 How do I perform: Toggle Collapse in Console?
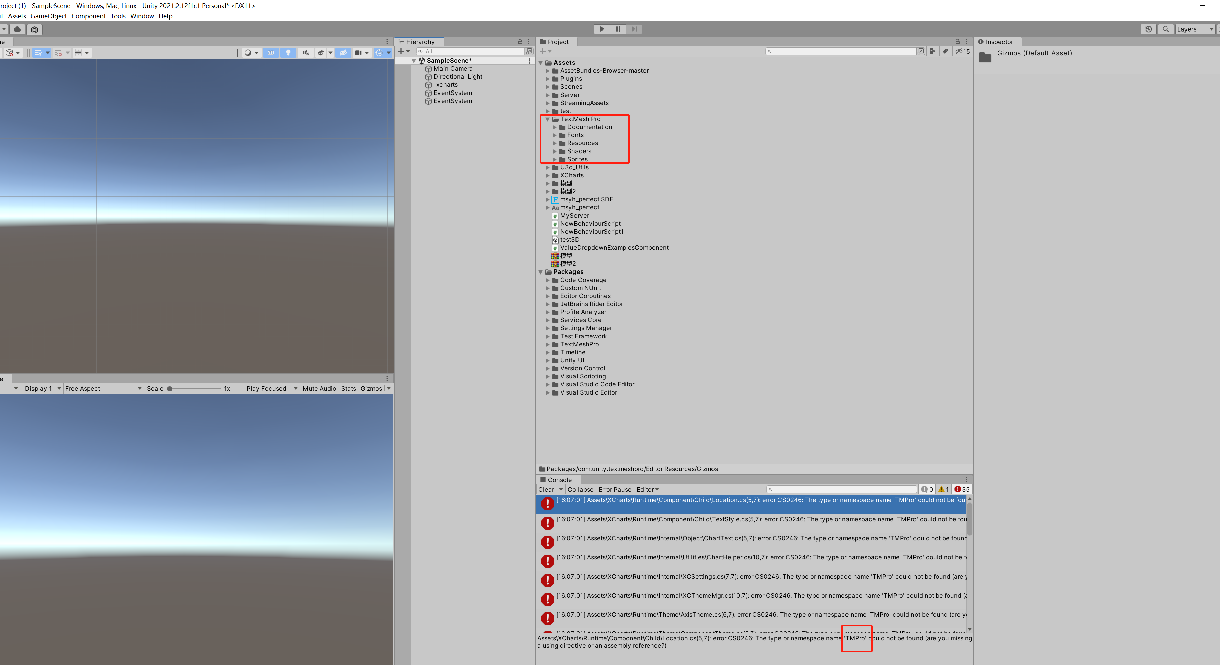pyautogui.click(x=580, y=490)
